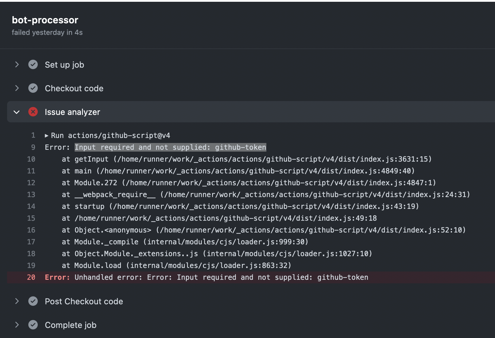This screenshot has height=338, width=495.
Task: Select line number 9 in the log
Action: 33,147
